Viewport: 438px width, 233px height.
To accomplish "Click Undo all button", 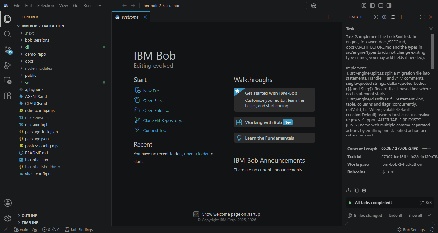I will (x=395, y=215).
